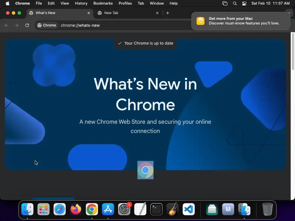Open a new tab with plus button
The width and height of the screenshot is (295, 221).
pos(168,13)
